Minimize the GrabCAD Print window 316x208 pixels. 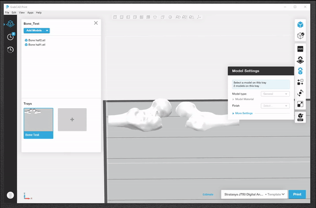coord(285,7)
